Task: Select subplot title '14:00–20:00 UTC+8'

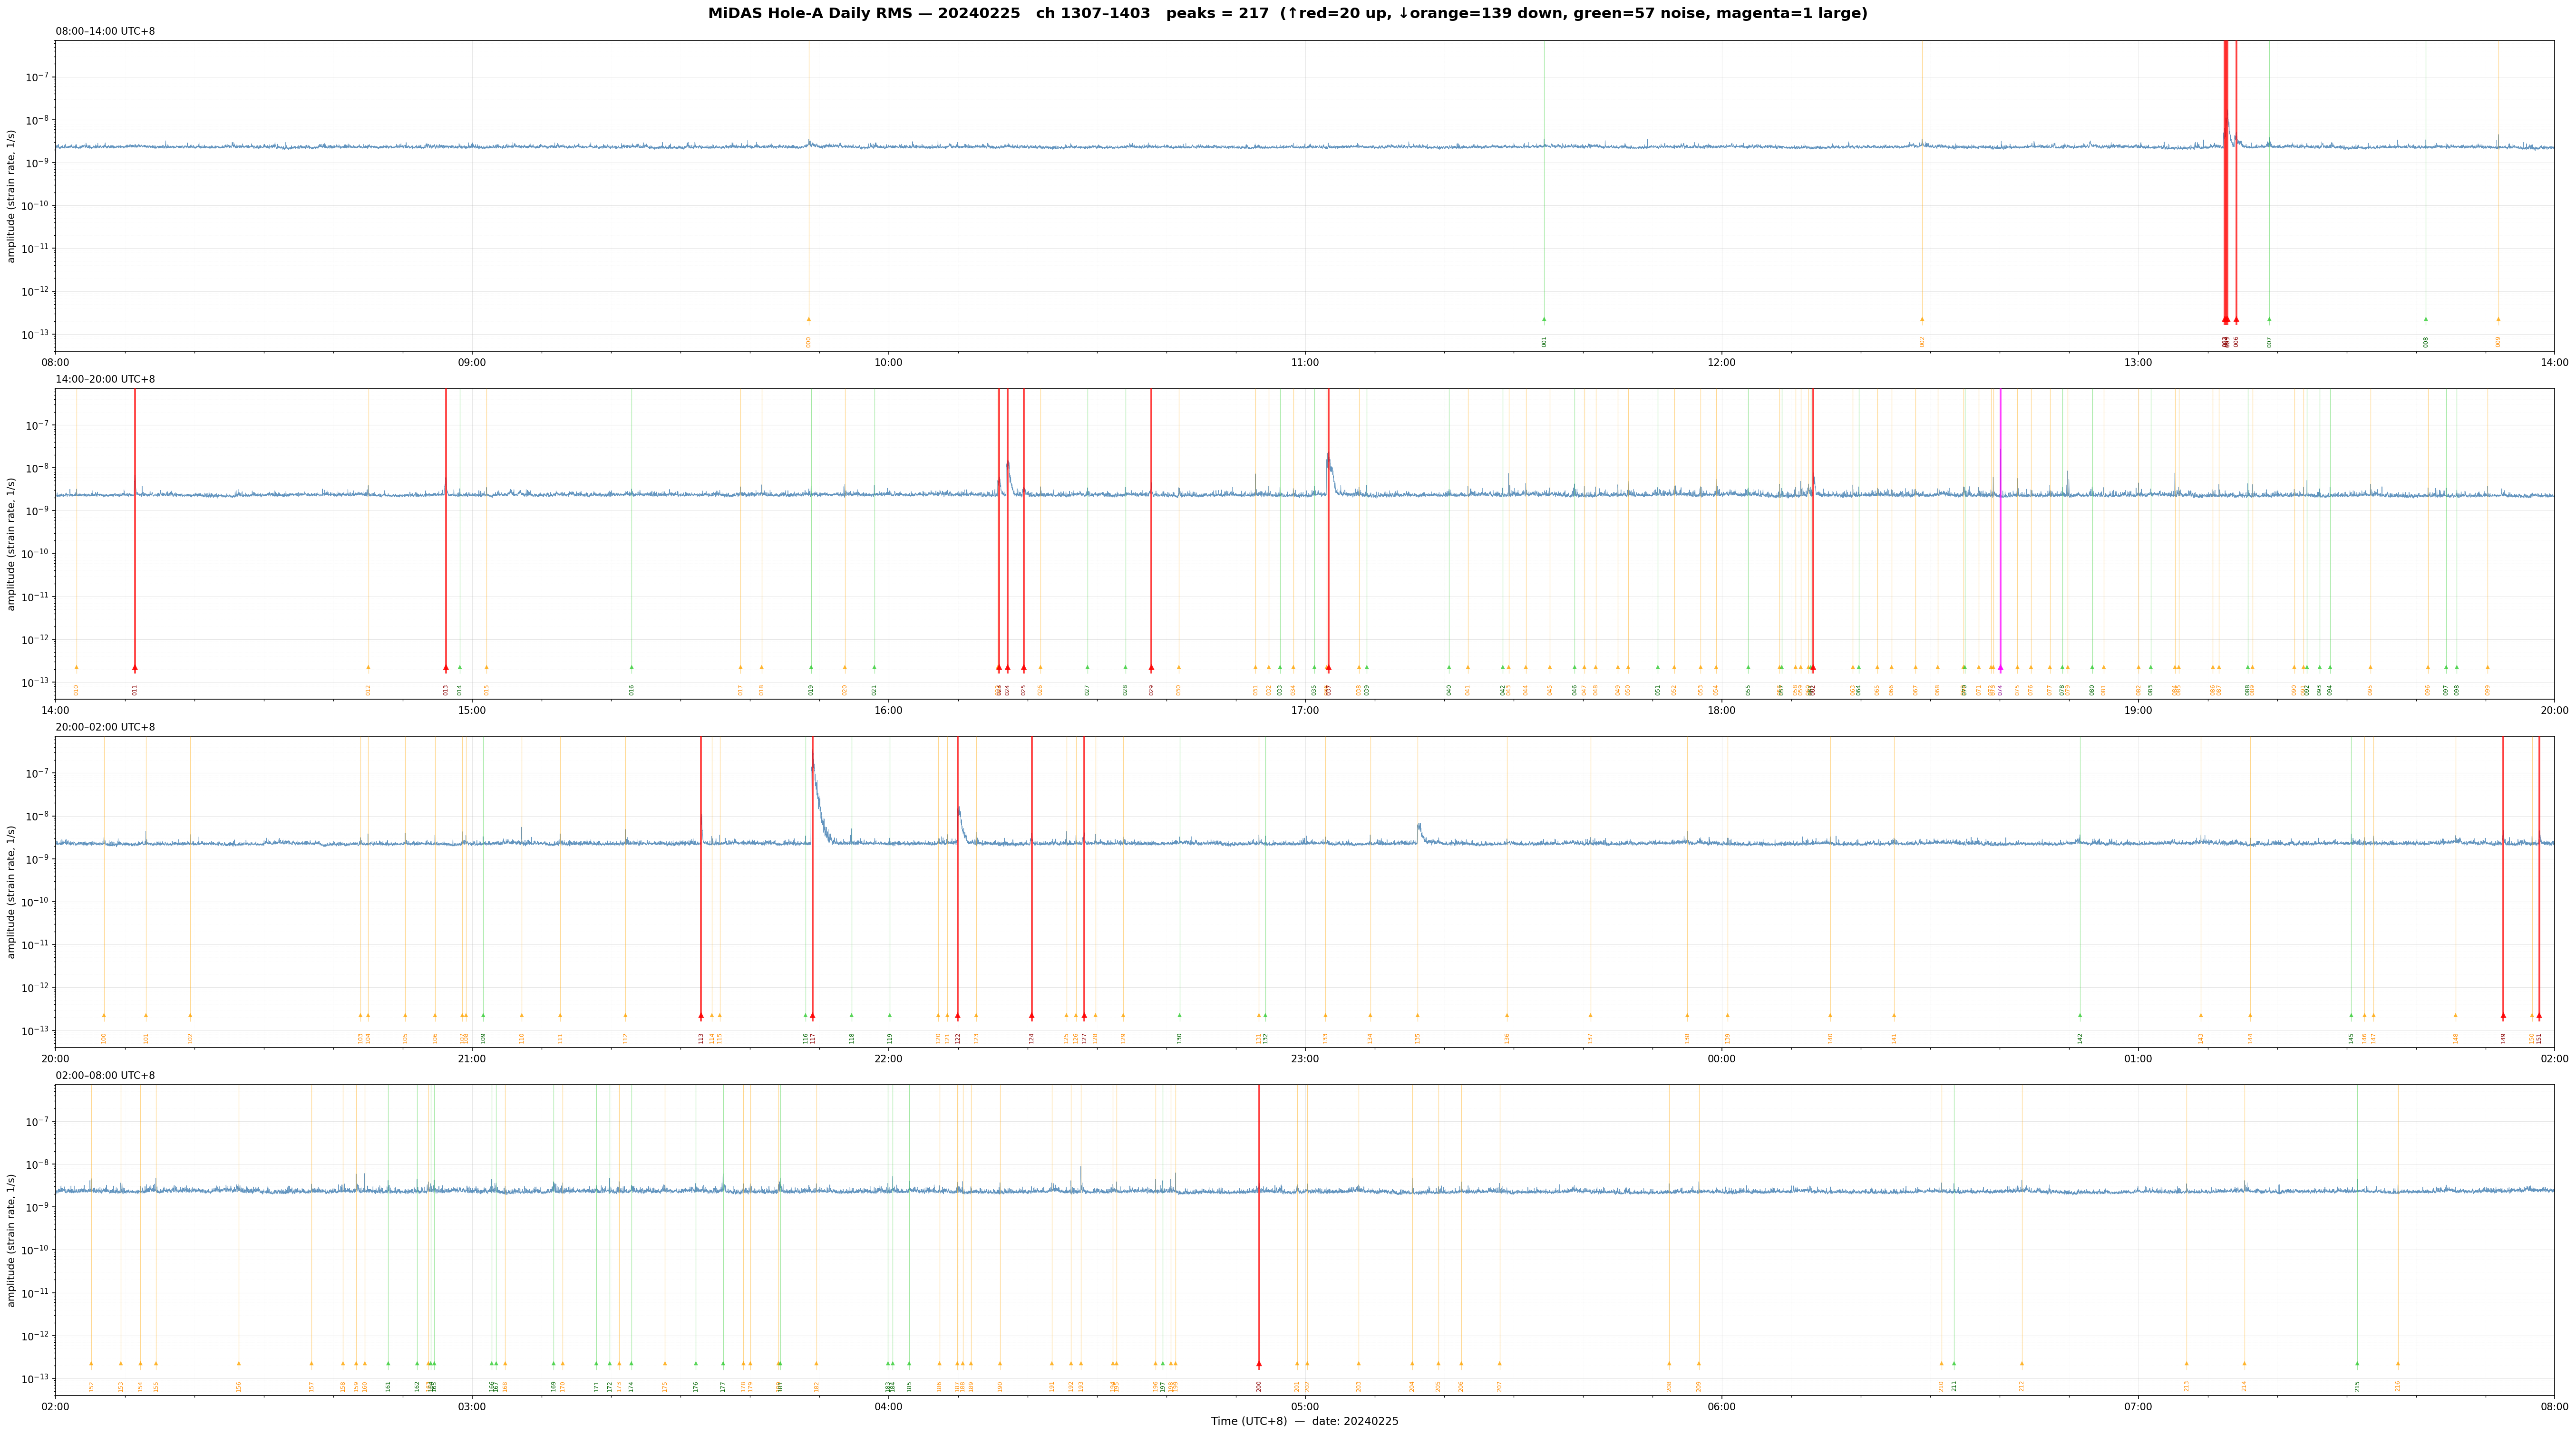Action: pyautogui.click(x=105, y=380)
